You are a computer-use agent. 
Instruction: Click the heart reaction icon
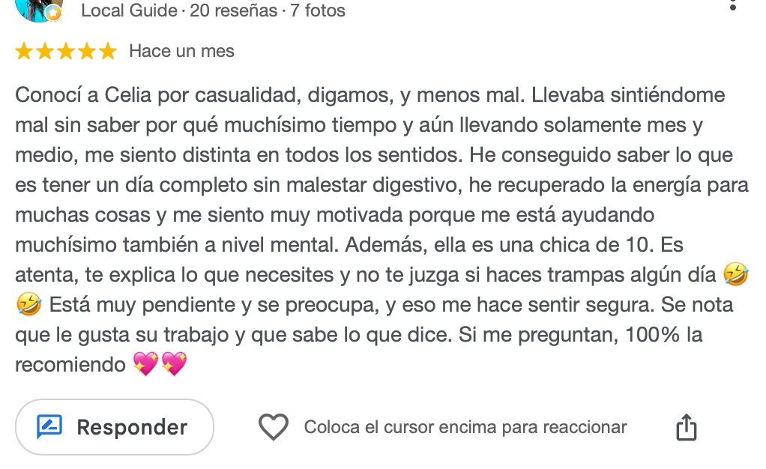(273, 427)
